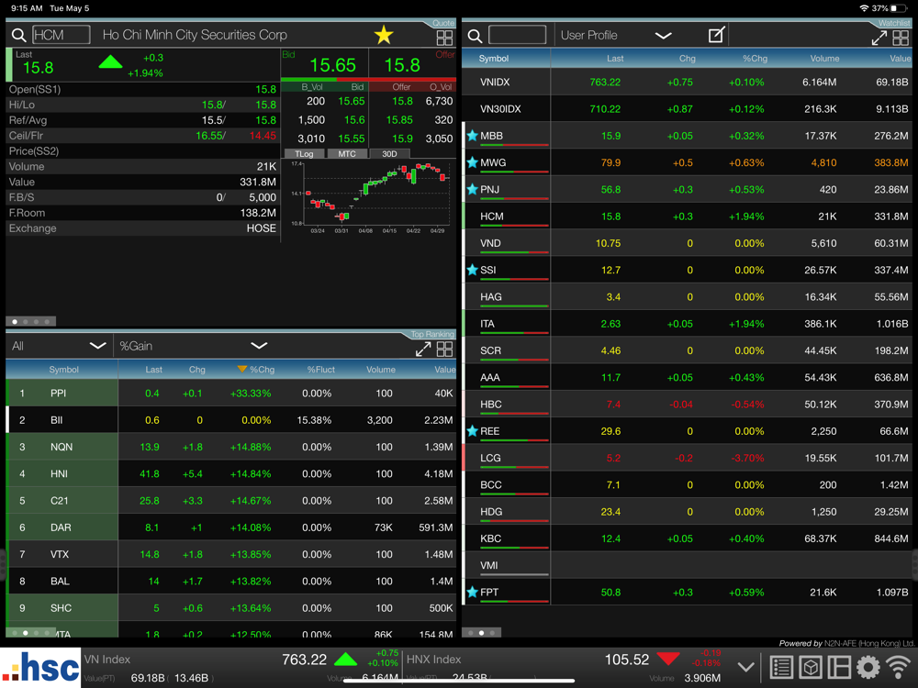The height and width of the screenshot is (688, 918).
Task: Open the edit watchlist pencil icon
Action: 717,35
